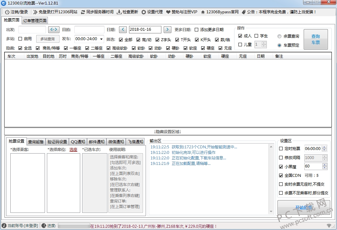Click the 出发 station input field
This screenshot has width=337, height=230.
[x=32, y=29]
